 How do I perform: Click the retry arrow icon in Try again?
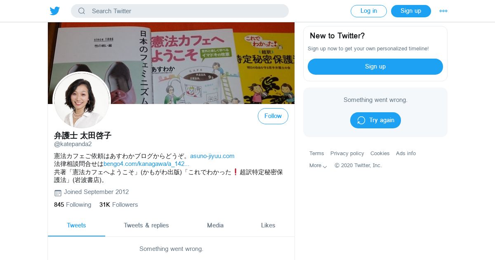pyautogui.click(x=361, y=120)
